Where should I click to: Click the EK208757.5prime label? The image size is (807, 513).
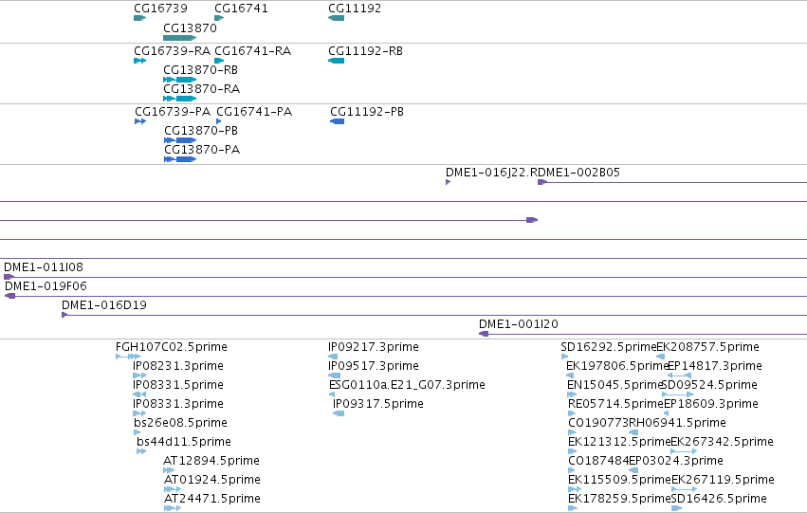point(707,347)
